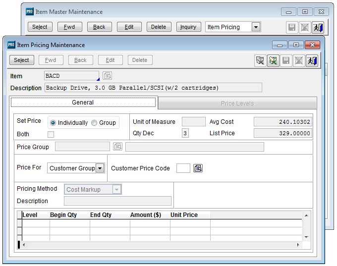Click the item Description field with Backup Drive

coord(153,88)
